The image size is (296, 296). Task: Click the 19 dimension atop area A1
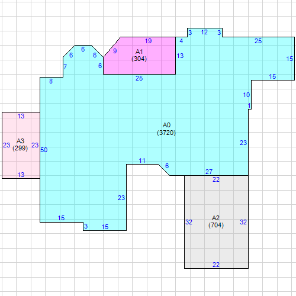148,41
